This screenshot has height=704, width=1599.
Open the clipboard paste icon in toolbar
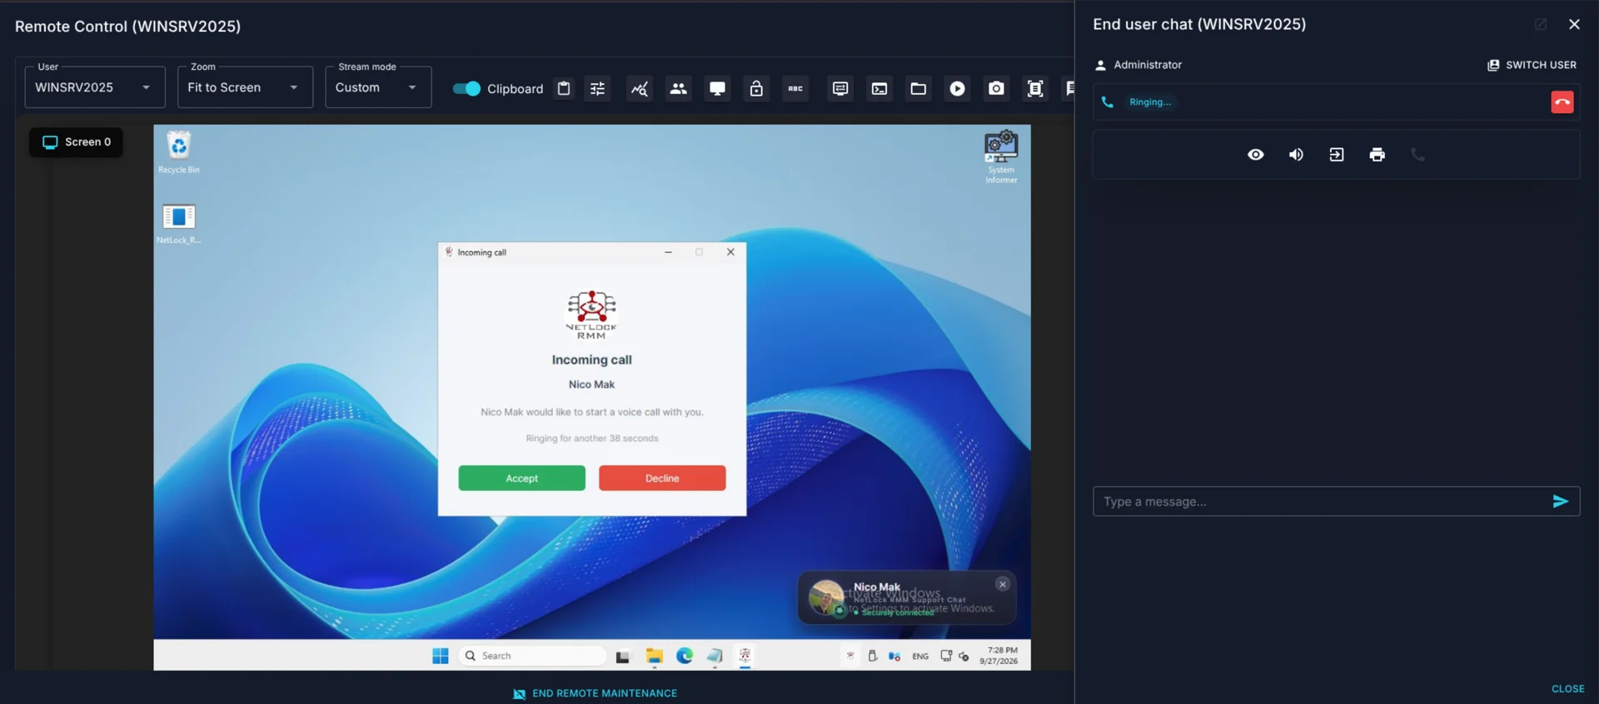(x=564, y=88)
